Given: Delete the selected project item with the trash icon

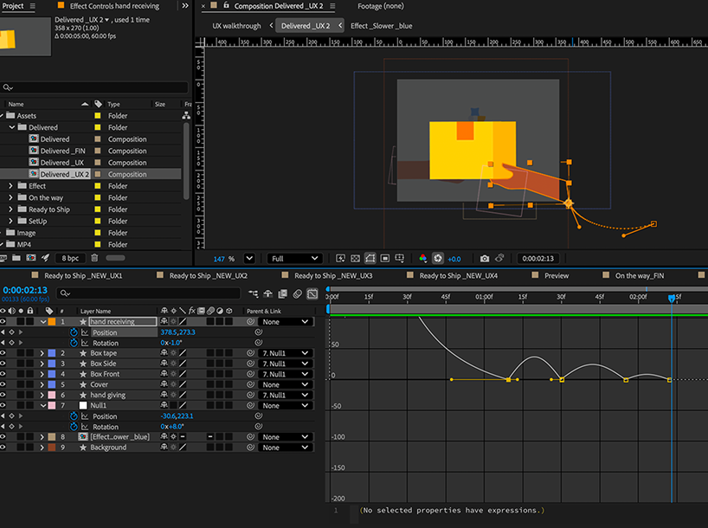Looking at the screenshot, I should [94, 258].
